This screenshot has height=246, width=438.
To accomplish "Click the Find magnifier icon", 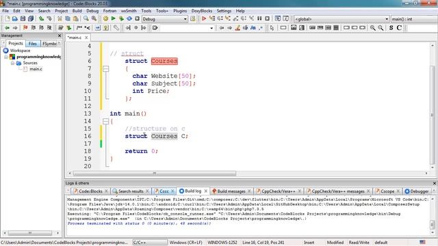I will 86,18.
